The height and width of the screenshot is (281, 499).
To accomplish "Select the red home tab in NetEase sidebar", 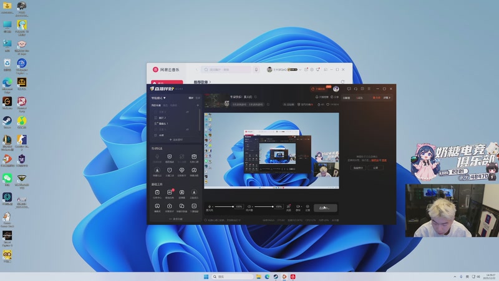I will point(167,82).
